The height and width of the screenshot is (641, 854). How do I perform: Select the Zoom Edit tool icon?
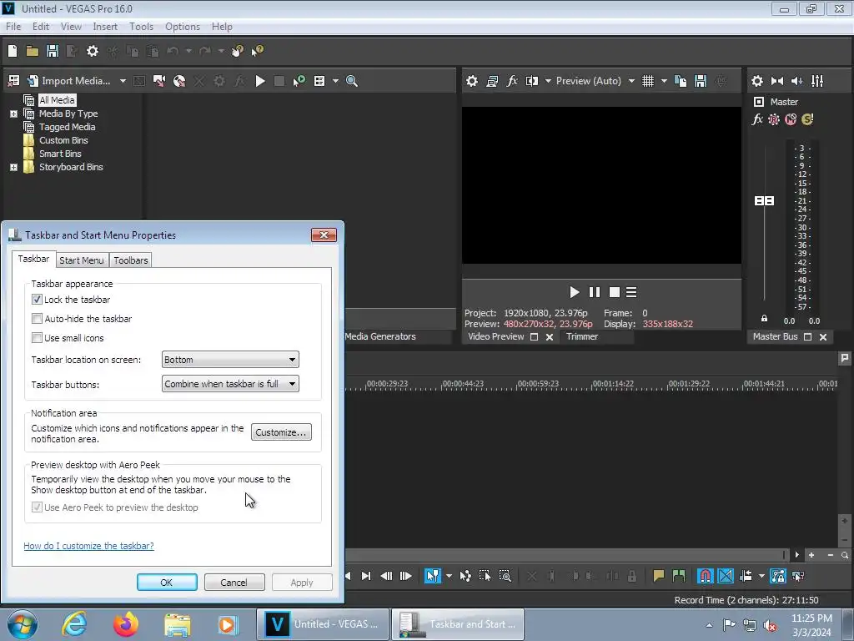tap(505, 576)
